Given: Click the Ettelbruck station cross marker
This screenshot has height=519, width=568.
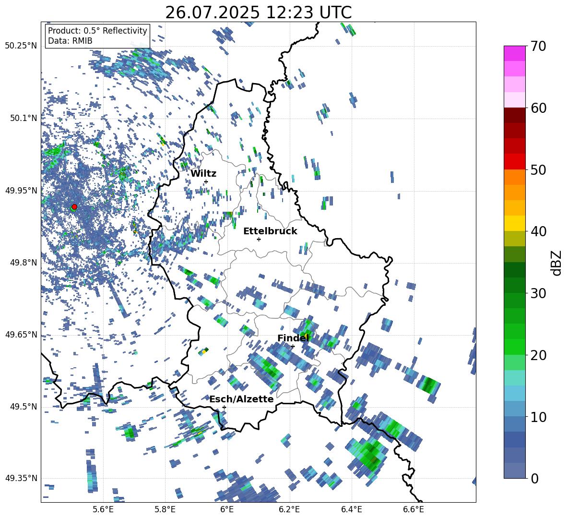Looking at the screenshot, I should (259, 239).
